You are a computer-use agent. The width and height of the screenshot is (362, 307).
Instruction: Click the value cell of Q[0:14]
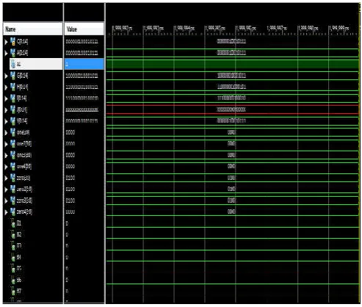(x=82, y=42)
